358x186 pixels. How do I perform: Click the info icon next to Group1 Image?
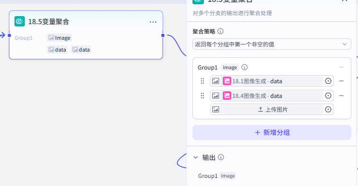click(244, 67)
